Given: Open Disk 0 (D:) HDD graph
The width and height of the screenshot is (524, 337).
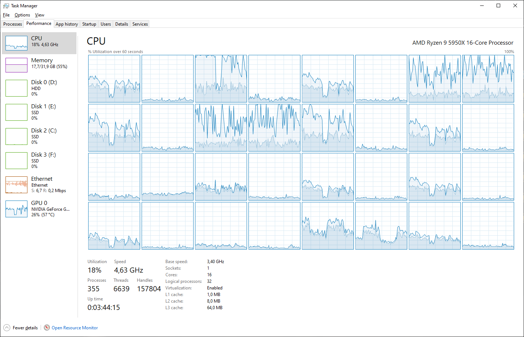Looking at the screenshot, I should pyautogui.click(x=16, y=88).
